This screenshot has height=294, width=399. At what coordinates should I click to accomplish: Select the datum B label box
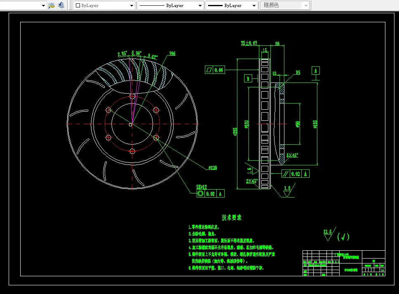[x=248, y=78]
